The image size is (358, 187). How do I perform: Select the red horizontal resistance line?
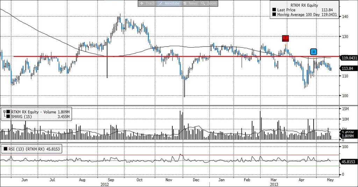(176, 56)
